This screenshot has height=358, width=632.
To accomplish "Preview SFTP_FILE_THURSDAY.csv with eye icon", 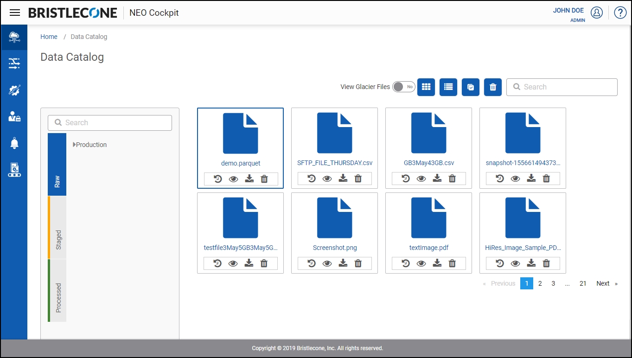I will (x=327, y=179).
